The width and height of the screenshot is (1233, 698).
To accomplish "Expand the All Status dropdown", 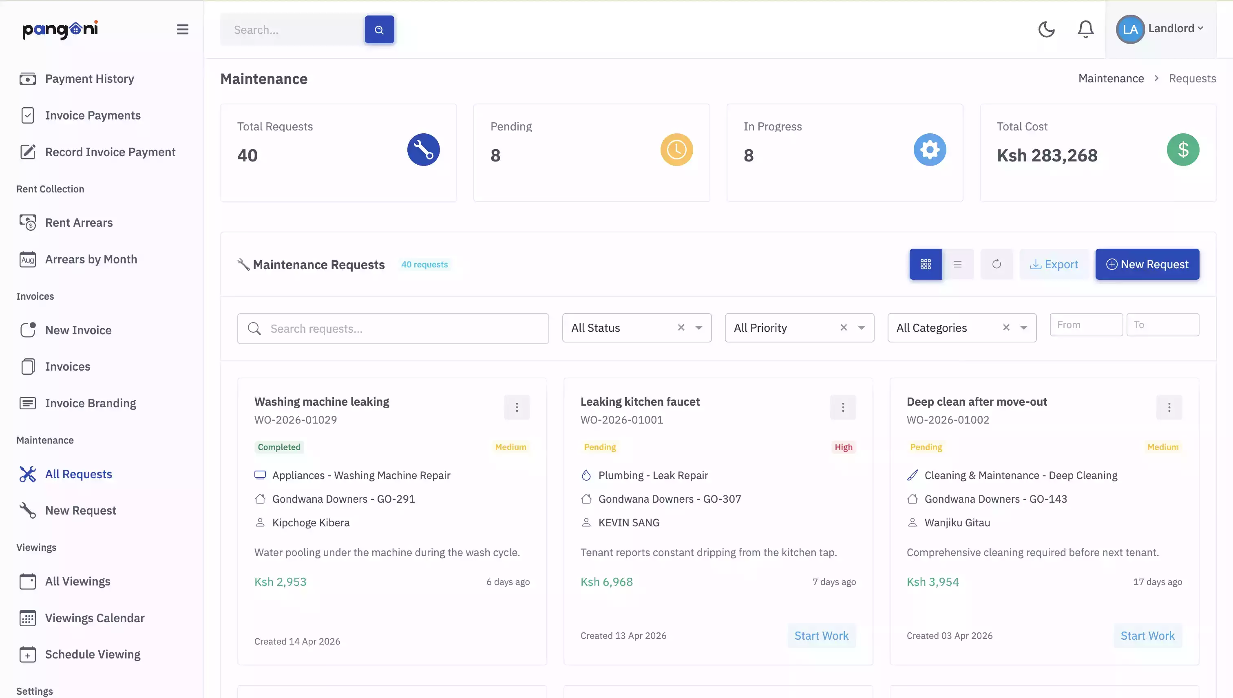I will pos(698,328).
